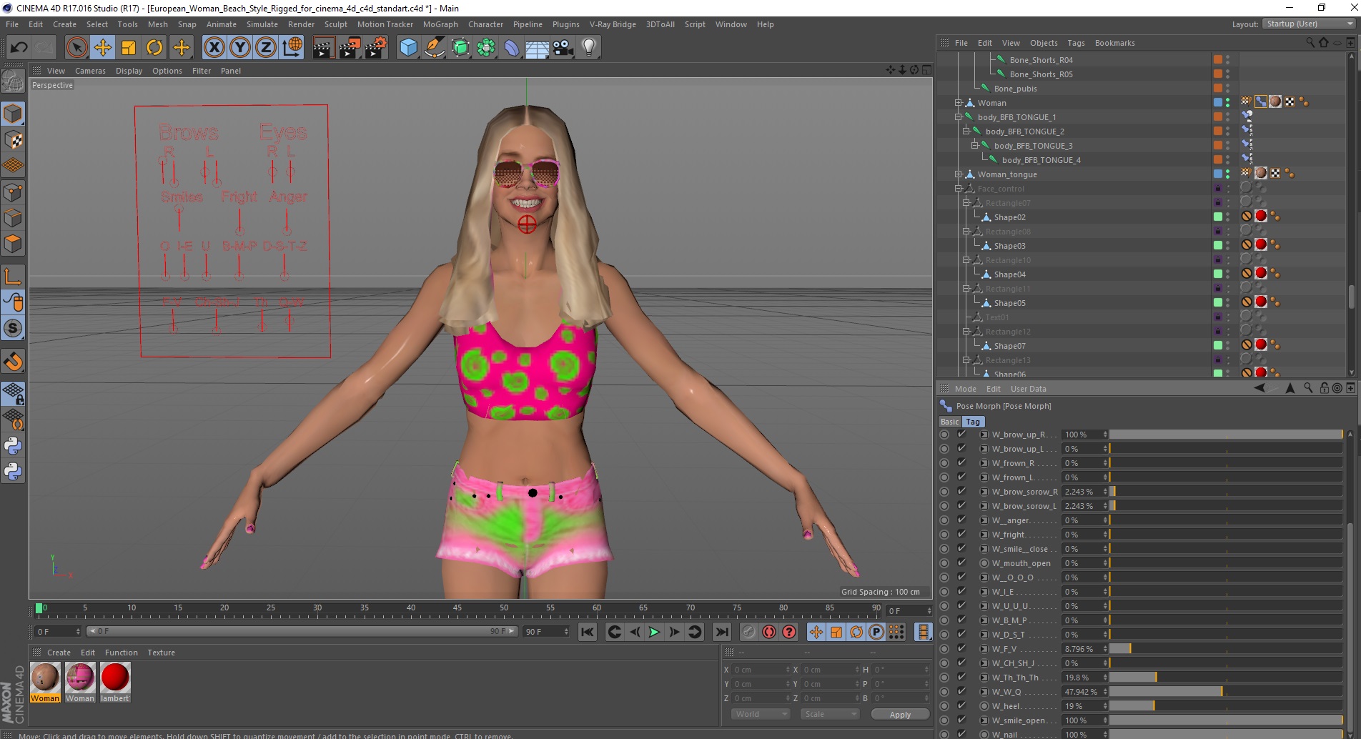
Task: Activate the Rotate tool
Action: (x=154, y=48)
